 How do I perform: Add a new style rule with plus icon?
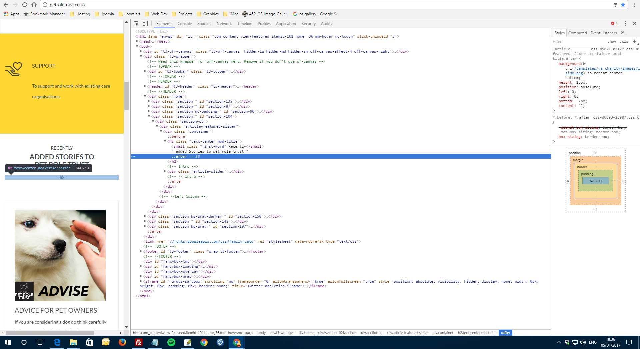634,41
